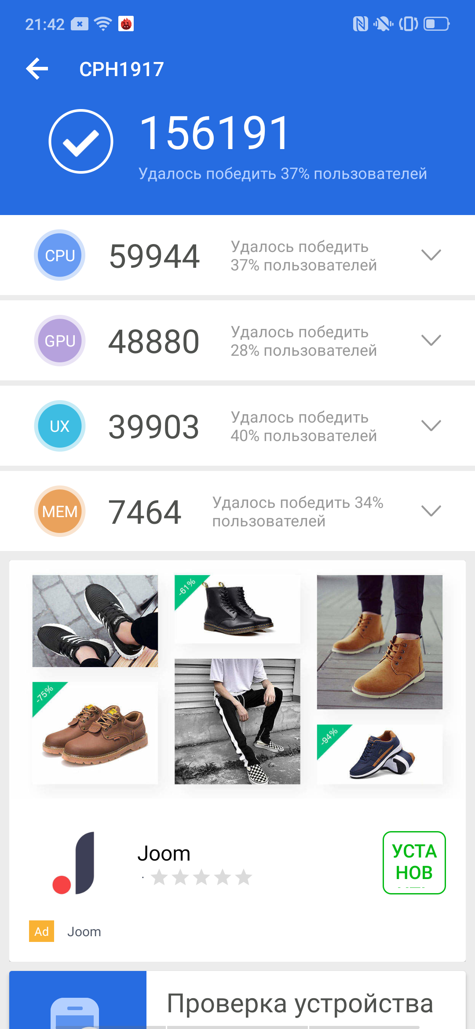Tap the purple GPU badge icon
This screenshot has width=475, height=1029.
60,340
